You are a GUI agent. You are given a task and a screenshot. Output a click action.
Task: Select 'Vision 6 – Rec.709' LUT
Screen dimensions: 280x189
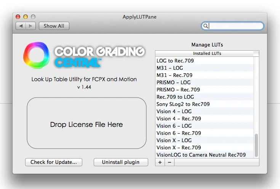(204, 133)
